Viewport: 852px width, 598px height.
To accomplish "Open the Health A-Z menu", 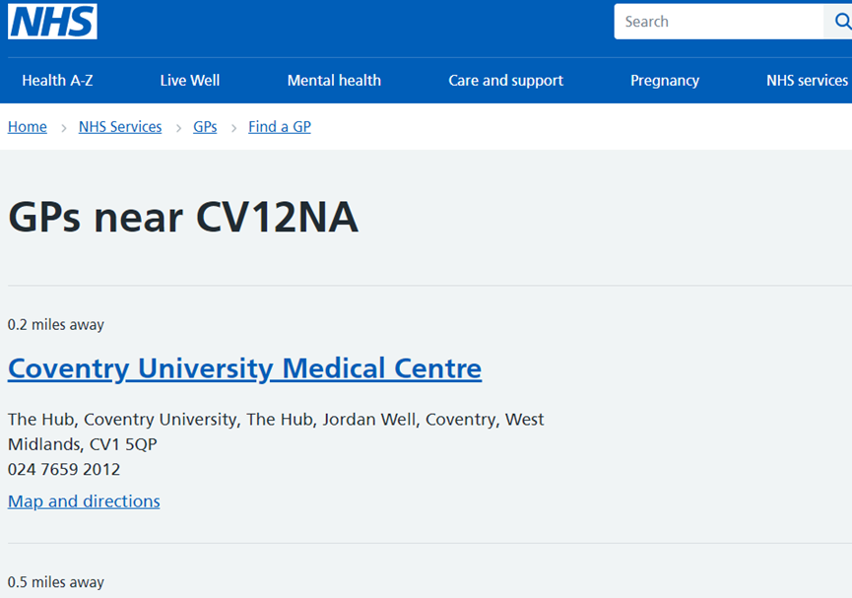I will point(57,81).
